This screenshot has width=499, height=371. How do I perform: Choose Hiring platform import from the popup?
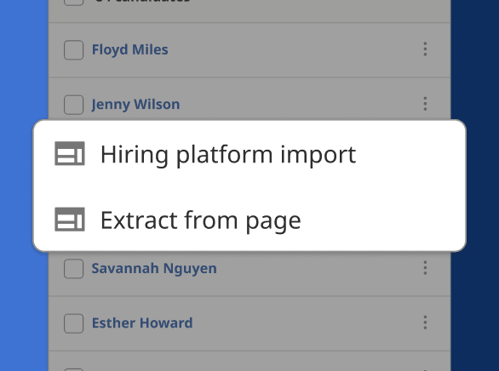249,154
